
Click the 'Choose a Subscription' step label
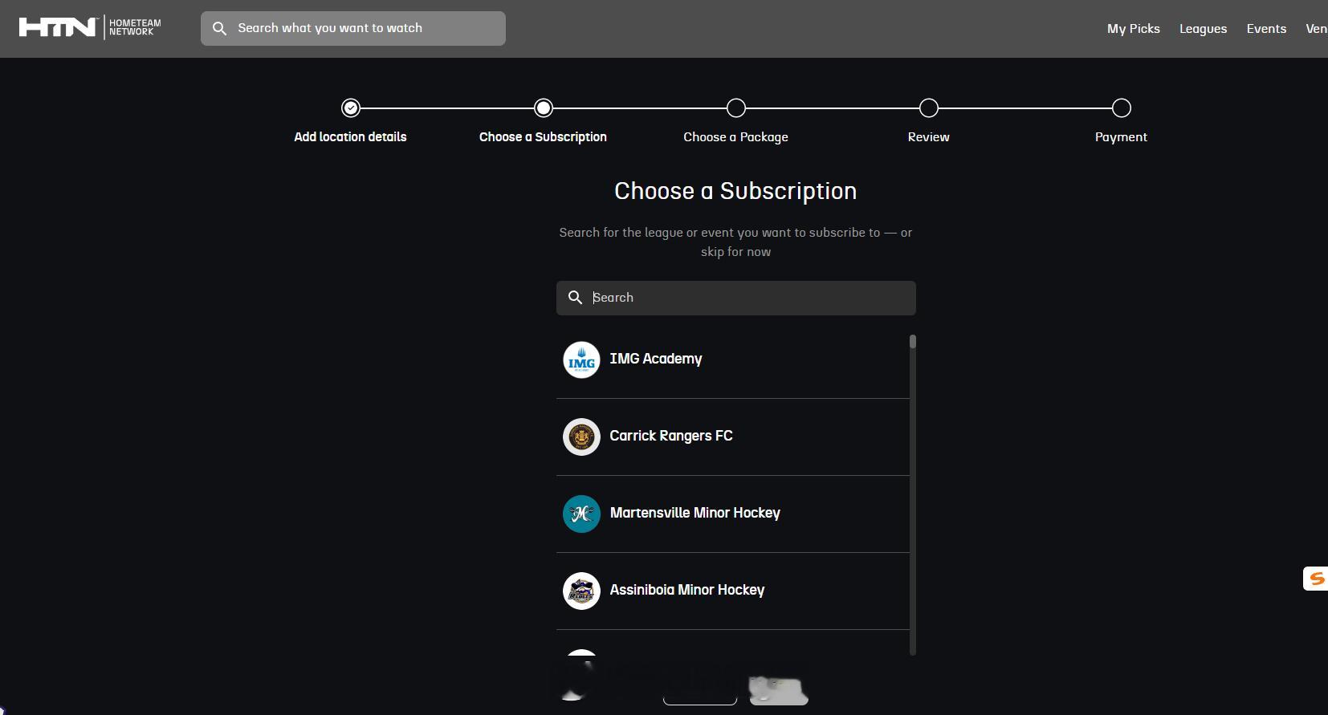tap(543, 137)
